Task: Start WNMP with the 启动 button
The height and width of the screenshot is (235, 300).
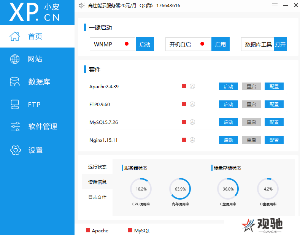Action: (x=145, y=44)
